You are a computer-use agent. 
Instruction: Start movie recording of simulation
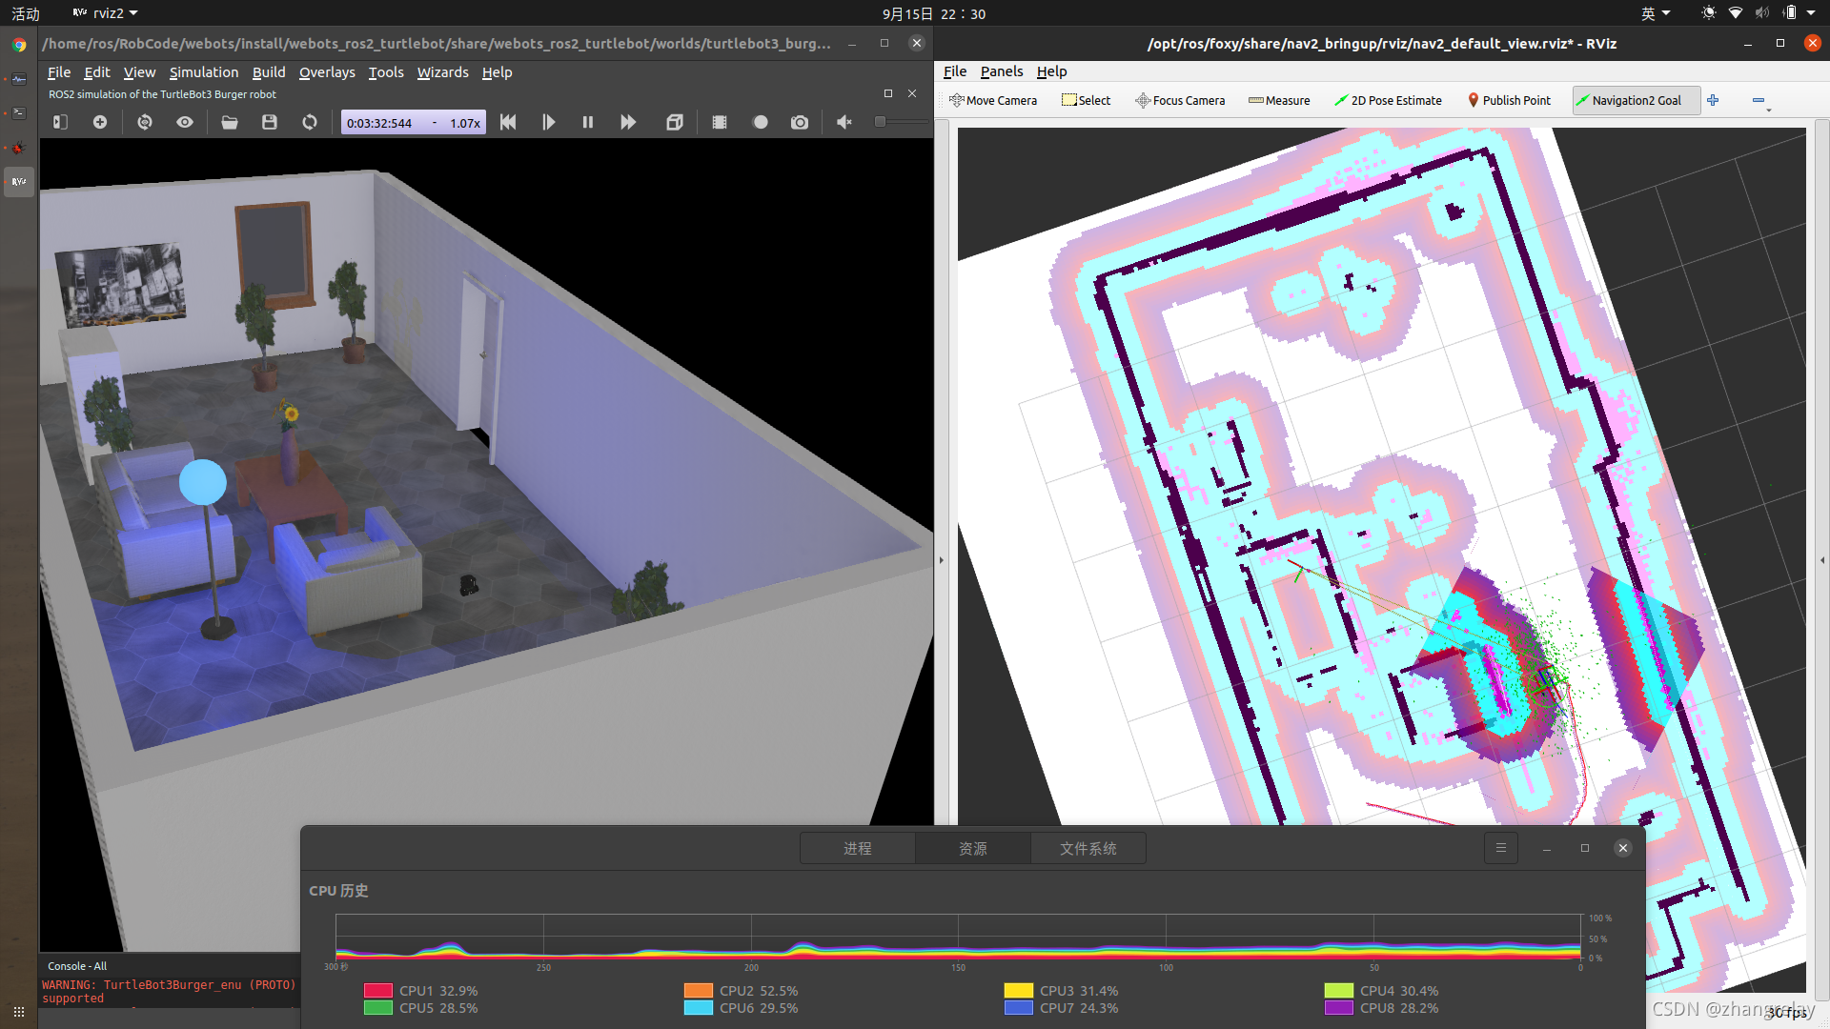720,122
